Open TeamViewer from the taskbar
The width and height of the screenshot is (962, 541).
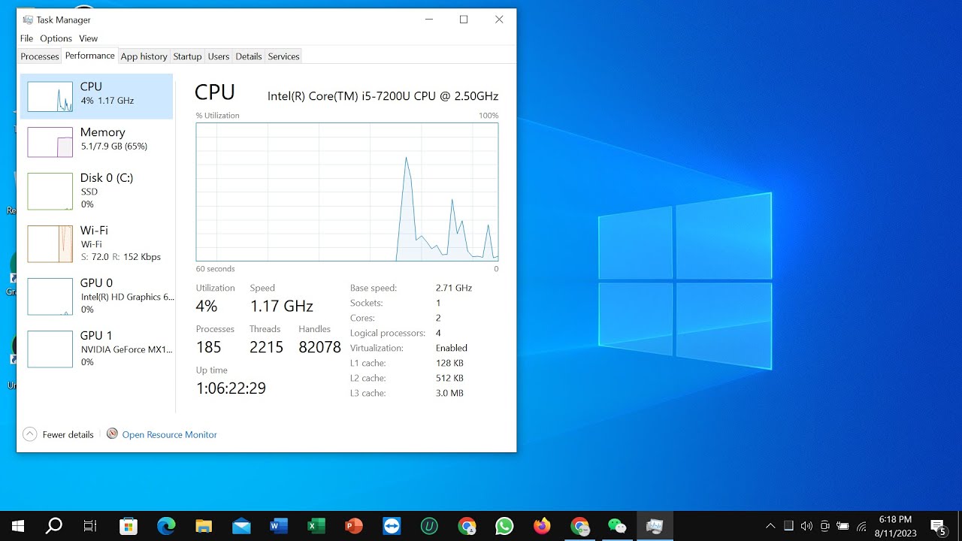tap(392, 526)
